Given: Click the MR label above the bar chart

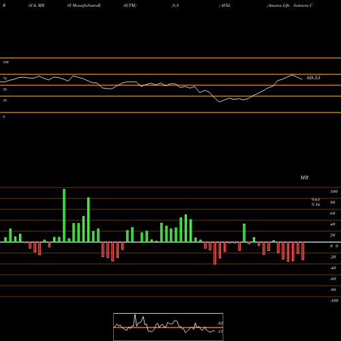Looking at the screenshot, I should pos(304,177).
